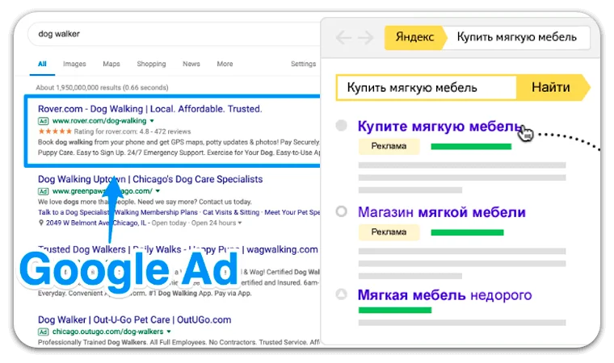Open the Maps tab
This screenshot has height=363, width=614.
coord(111,64)
